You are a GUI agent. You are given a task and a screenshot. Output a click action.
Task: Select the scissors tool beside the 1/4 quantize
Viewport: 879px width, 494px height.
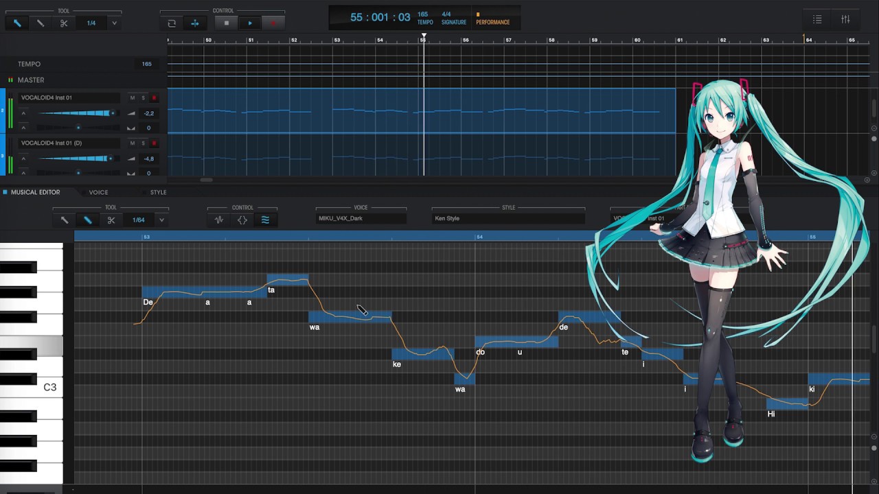point(64,23)
